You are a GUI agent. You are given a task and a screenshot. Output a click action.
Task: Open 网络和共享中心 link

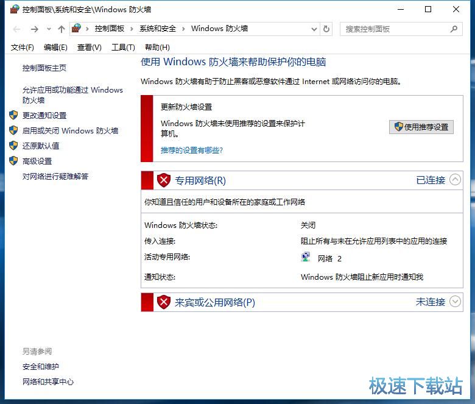click(48, 382)
